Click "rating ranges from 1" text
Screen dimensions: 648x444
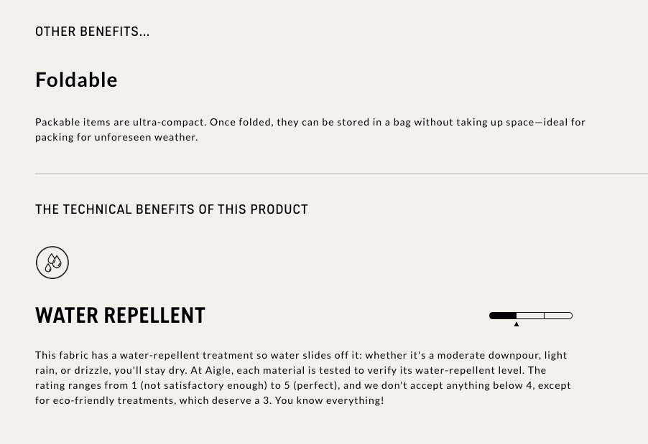click(x=86, y=385)
